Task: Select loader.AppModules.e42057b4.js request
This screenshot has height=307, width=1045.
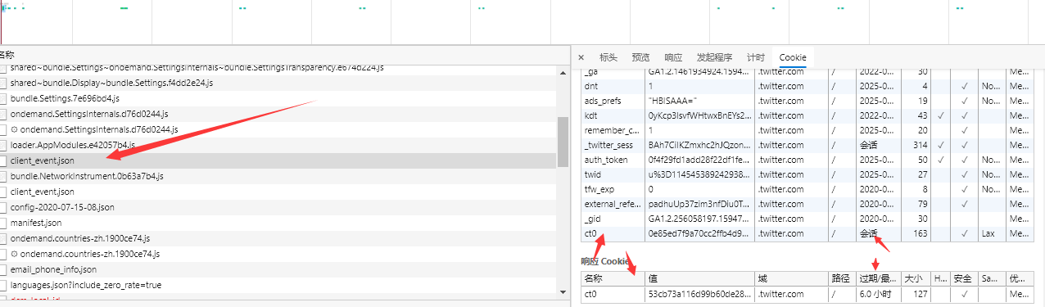Action: pos(278,145)
